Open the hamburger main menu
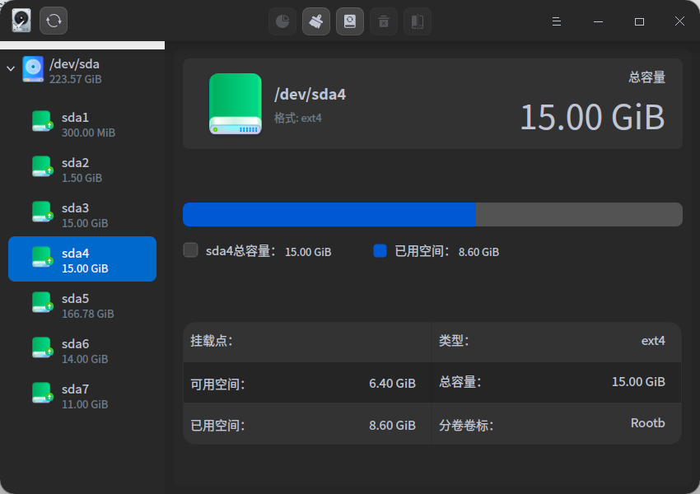 (556, 21)
